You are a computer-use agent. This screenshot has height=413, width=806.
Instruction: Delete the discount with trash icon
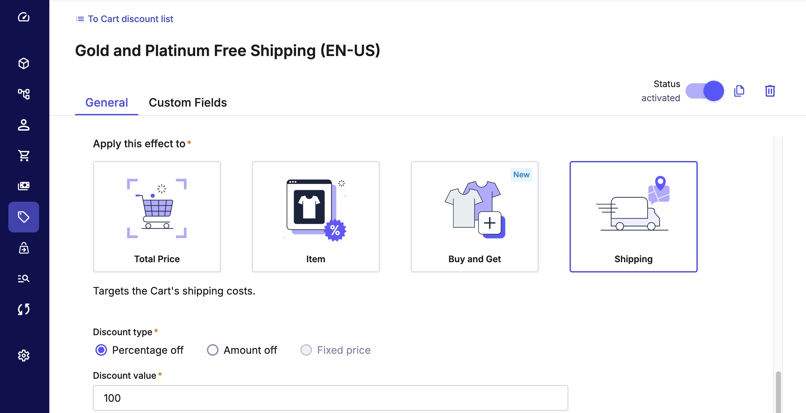coord(770,91)
